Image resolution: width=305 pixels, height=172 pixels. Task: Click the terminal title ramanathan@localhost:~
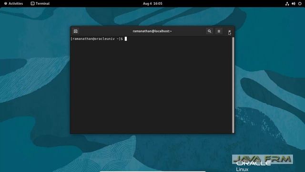(152, 31)
